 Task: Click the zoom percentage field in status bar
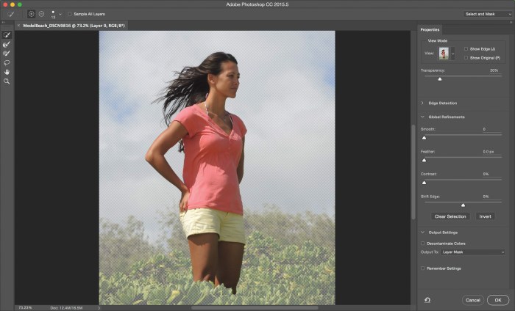25,308
